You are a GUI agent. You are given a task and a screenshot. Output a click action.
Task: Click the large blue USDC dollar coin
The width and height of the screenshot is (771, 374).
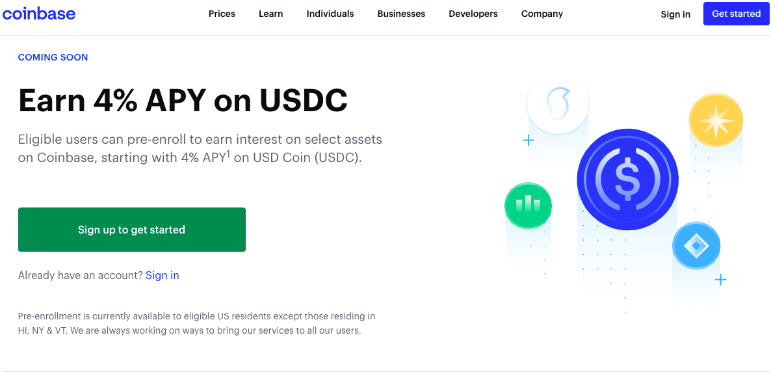pos(627,180)
